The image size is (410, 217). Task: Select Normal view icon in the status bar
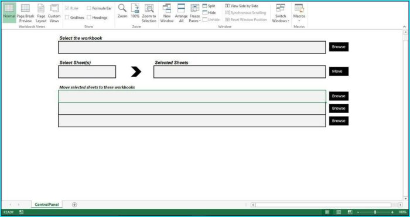[x=327, y=212]
